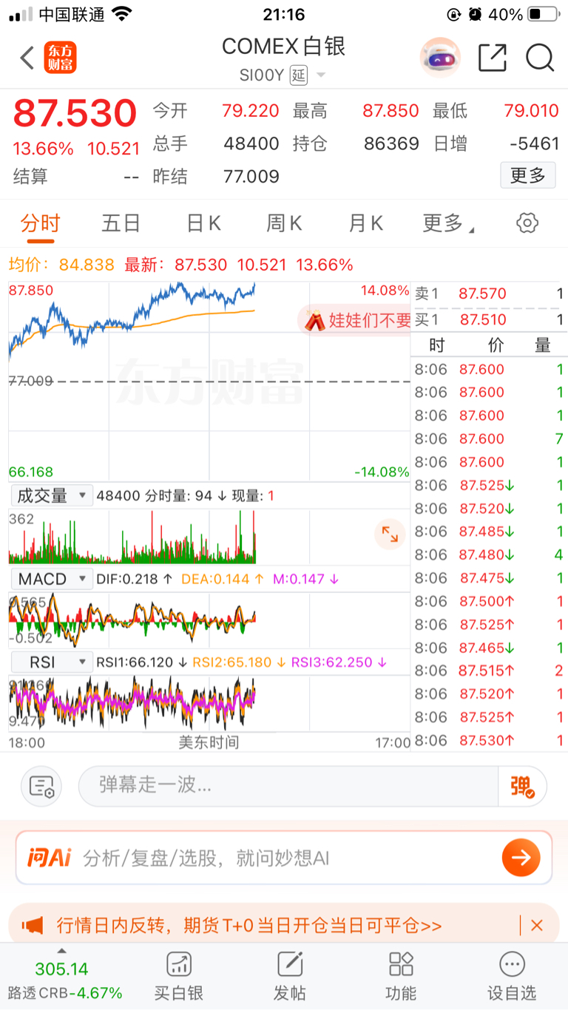
Task: Open contract switch dropdown beside SI00Y
Action: pos(320,75)
